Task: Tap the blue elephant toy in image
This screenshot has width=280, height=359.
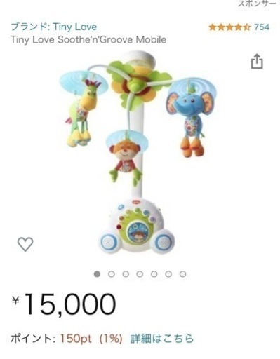Action: tap(192, 121)
